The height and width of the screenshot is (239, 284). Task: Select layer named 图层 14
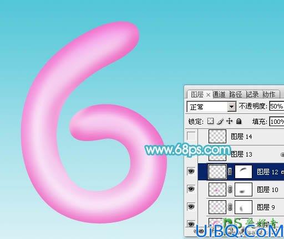point(241,137)
